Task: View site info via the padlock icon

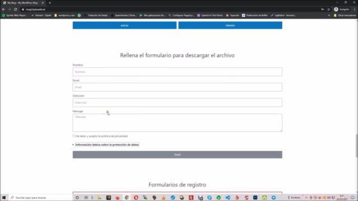Action: pos(23,9)
